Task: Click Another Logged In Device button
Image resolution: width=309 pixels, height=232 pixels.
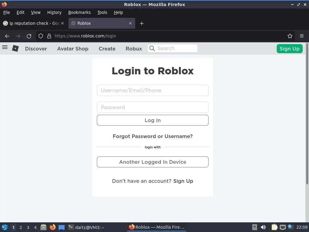Action: pos(152,162)
